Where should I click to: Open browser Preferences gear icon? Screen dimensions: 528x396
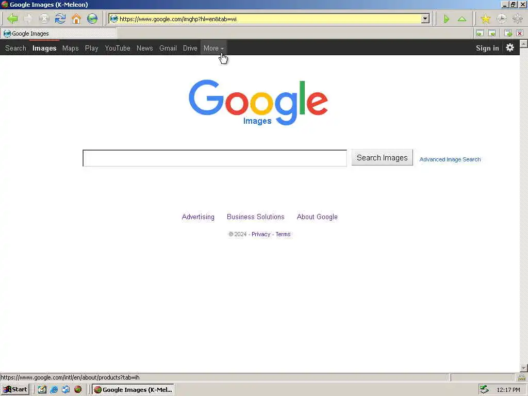[518, 19]
